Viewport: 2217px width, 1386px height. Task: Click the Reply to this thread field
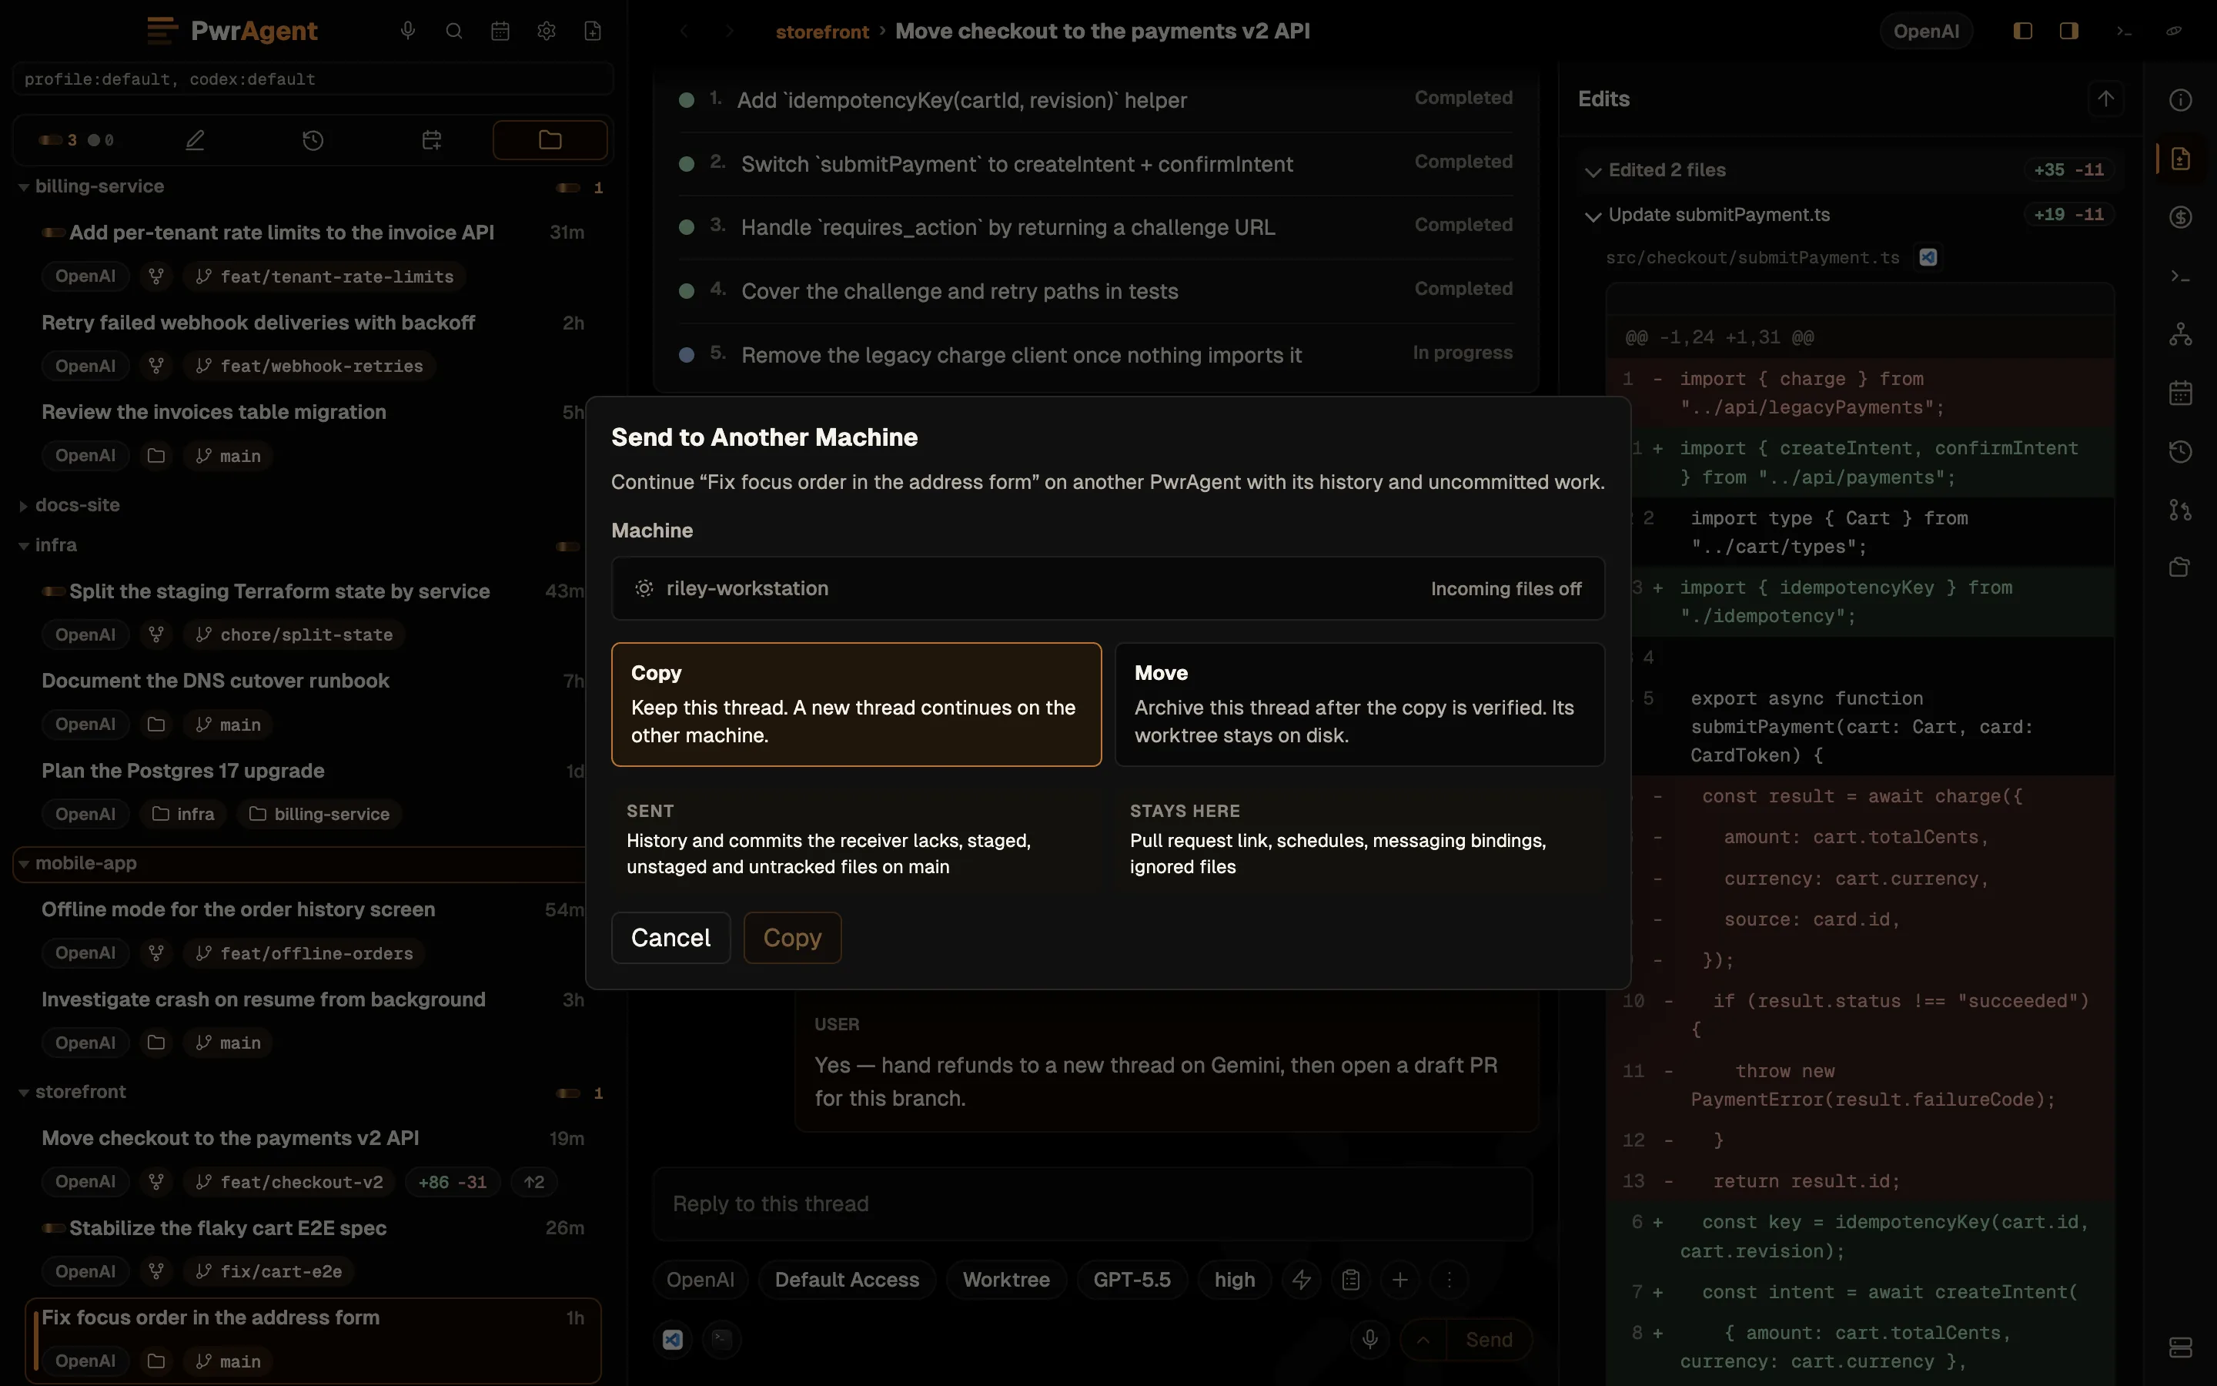coord(1092,1204)
